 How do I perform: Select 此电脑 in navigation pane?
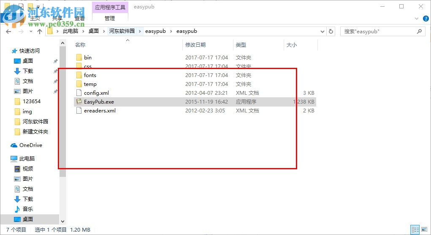(27, 158)
